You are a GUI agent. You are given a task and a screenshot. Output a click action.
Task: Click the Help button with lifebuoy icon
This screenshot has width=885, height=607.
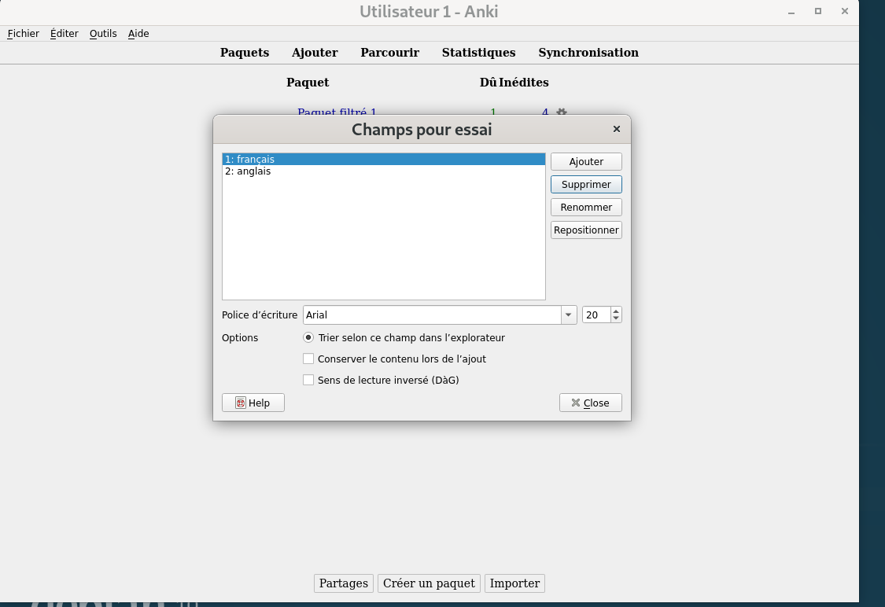[x=253, y=403]
